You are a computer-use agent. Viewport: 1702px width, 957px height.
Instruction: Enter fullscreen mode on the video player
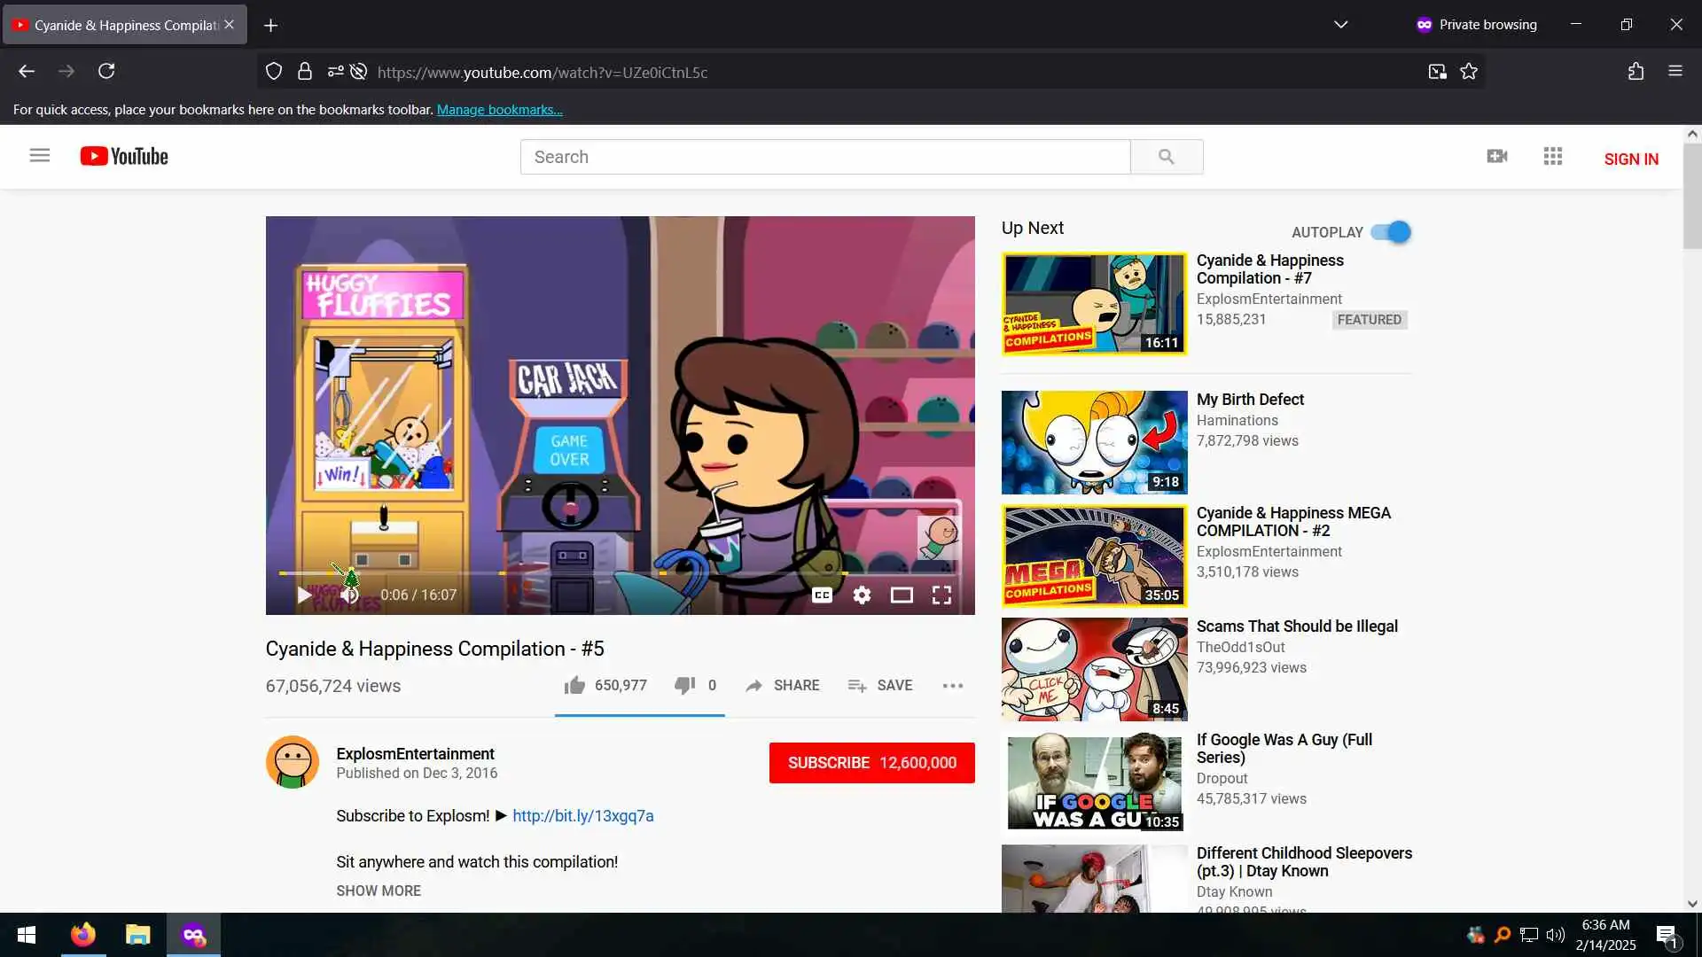coord(941,595)
